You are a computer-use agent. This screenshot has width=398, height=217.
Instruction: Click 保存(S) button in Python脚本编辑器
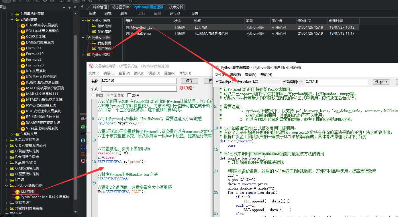(381, 82)
